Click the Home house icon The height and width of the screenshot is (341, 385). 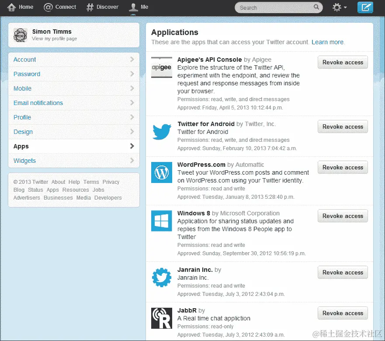coord(11,7)
